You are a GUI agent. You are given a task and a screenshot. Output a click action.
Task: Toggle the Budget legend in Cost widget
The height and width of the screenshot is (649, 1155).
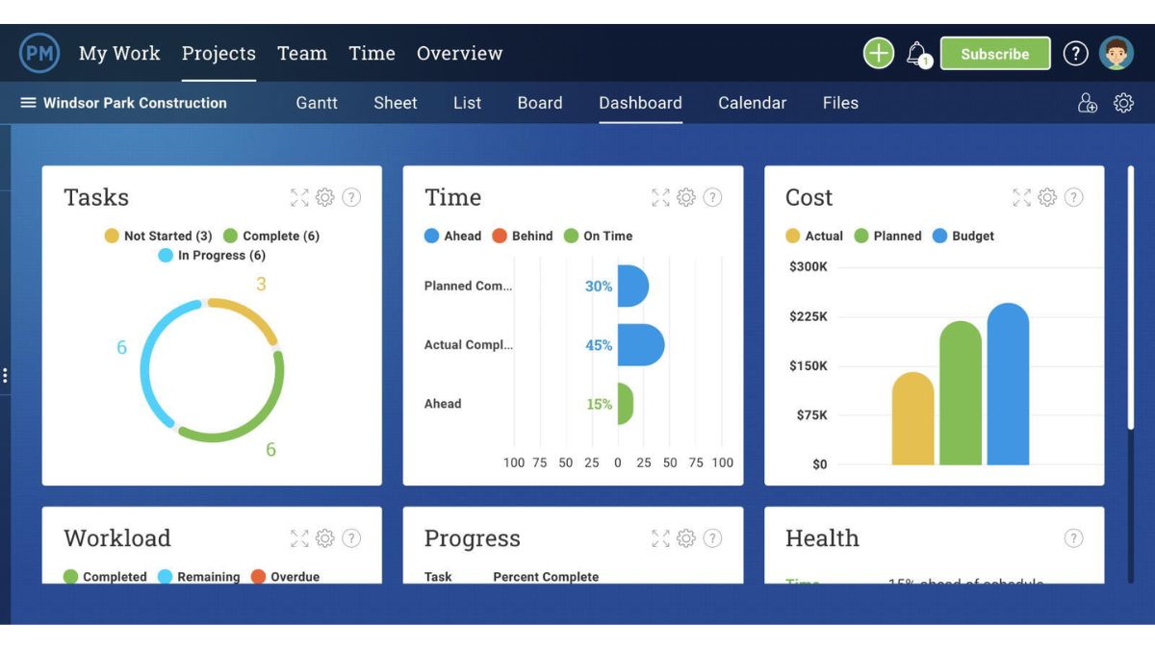963,236
